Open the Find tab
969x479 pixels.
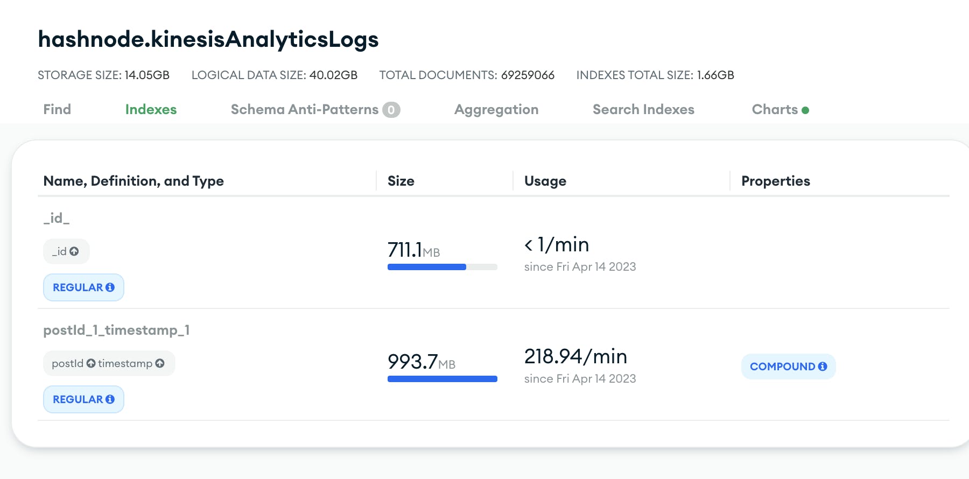57,109
